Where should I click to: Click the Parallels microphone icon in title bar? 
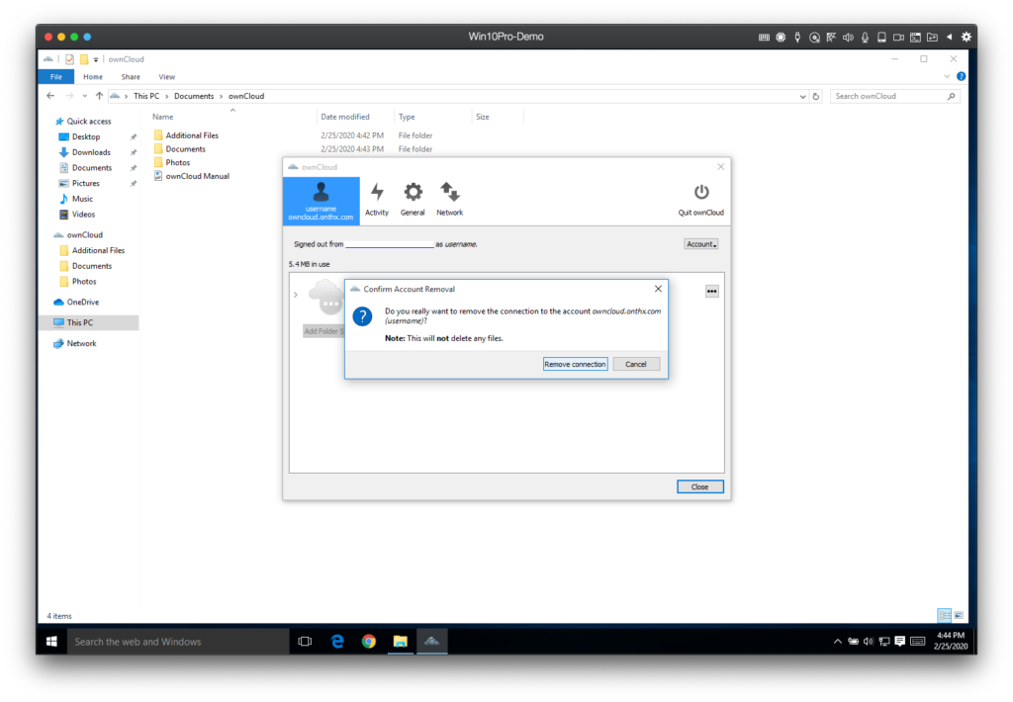(865, 38)
